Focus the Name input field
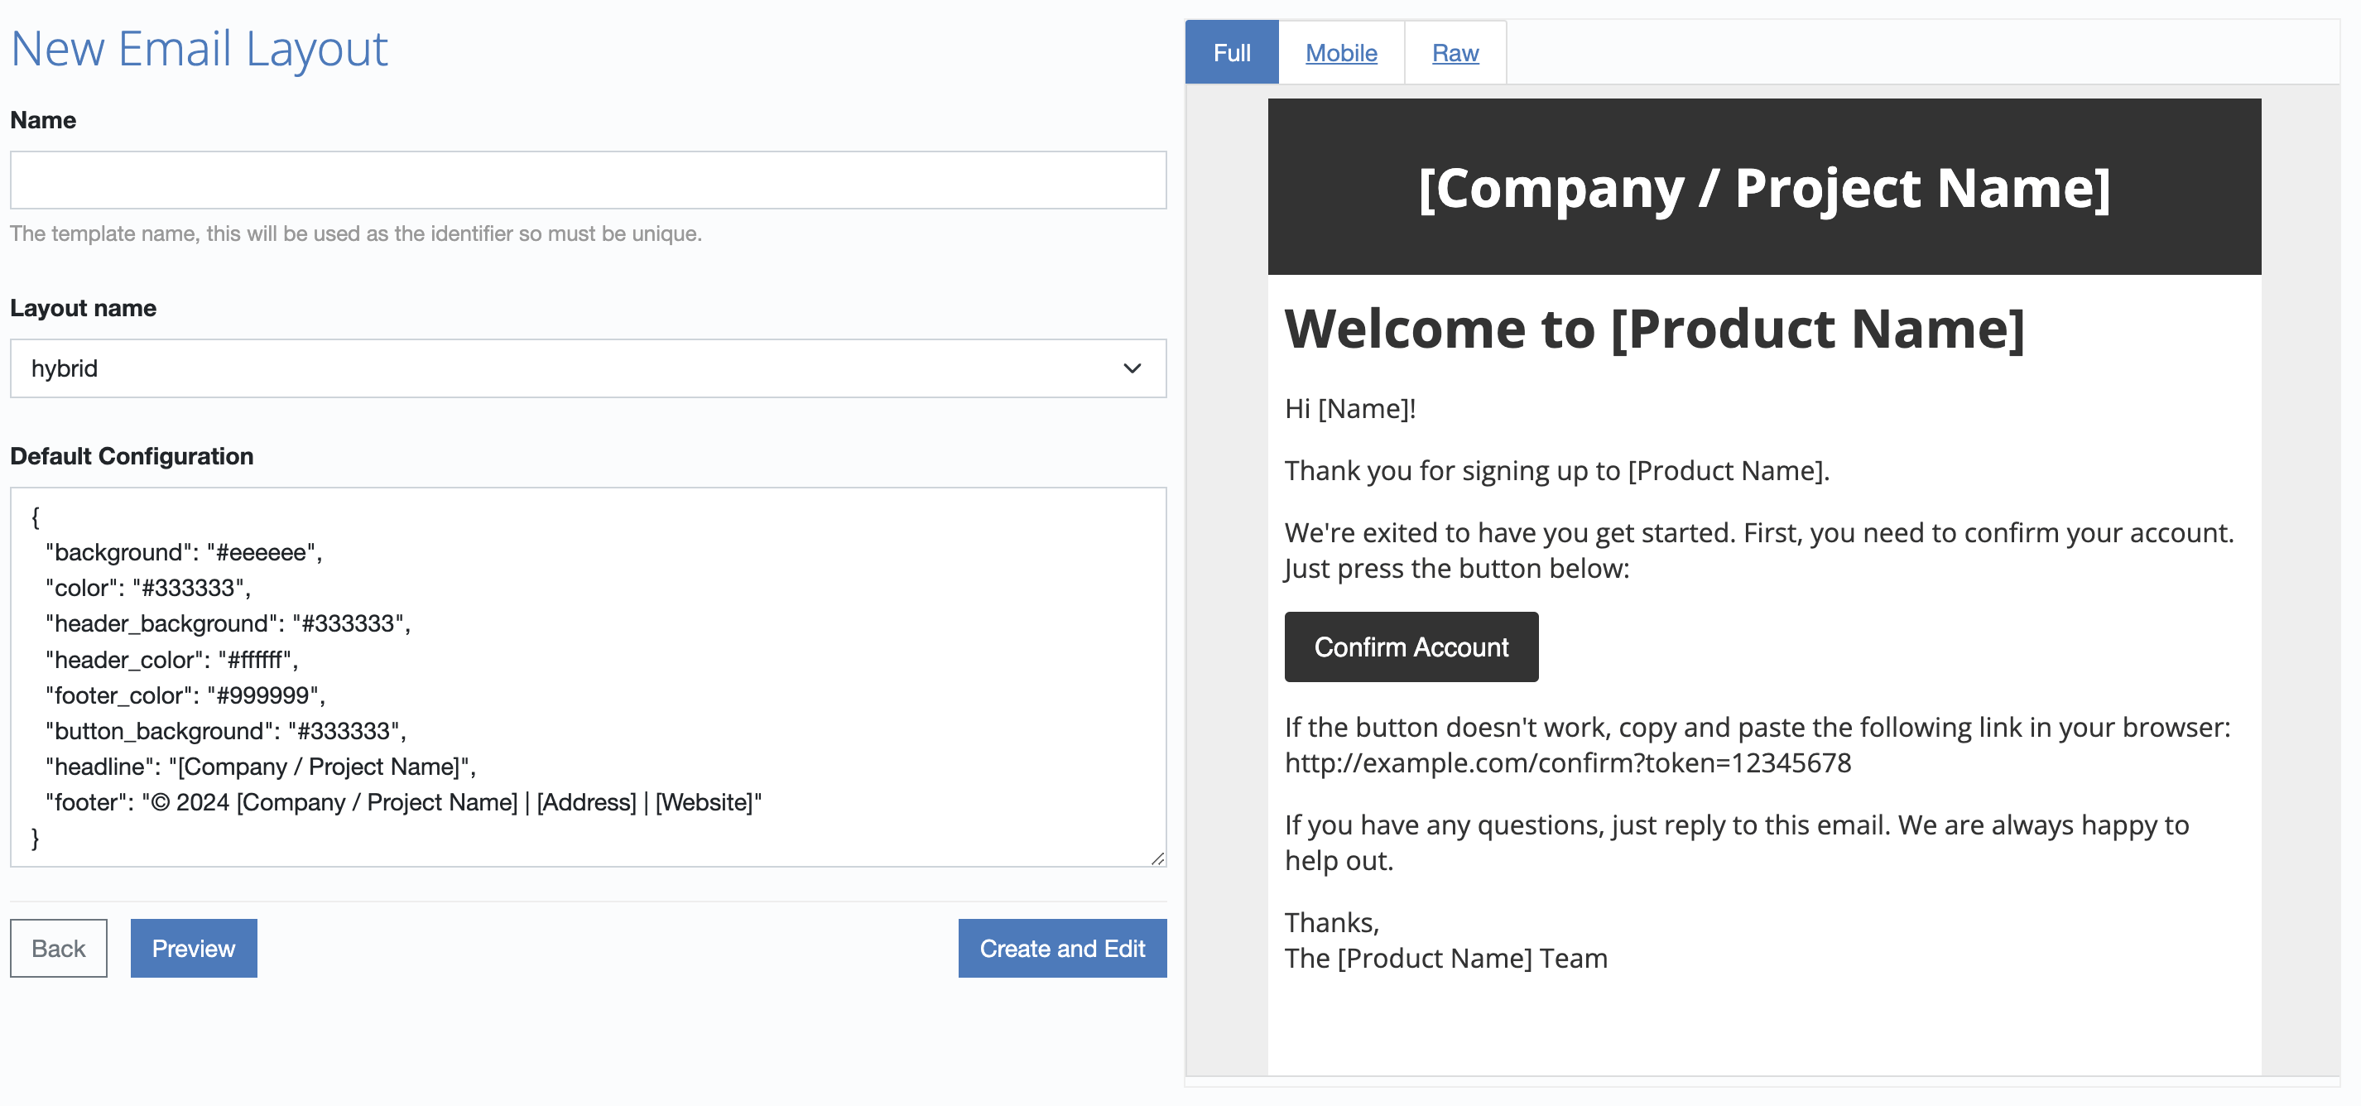Screen dimensions: 2361x1106 tap(588, 180)
